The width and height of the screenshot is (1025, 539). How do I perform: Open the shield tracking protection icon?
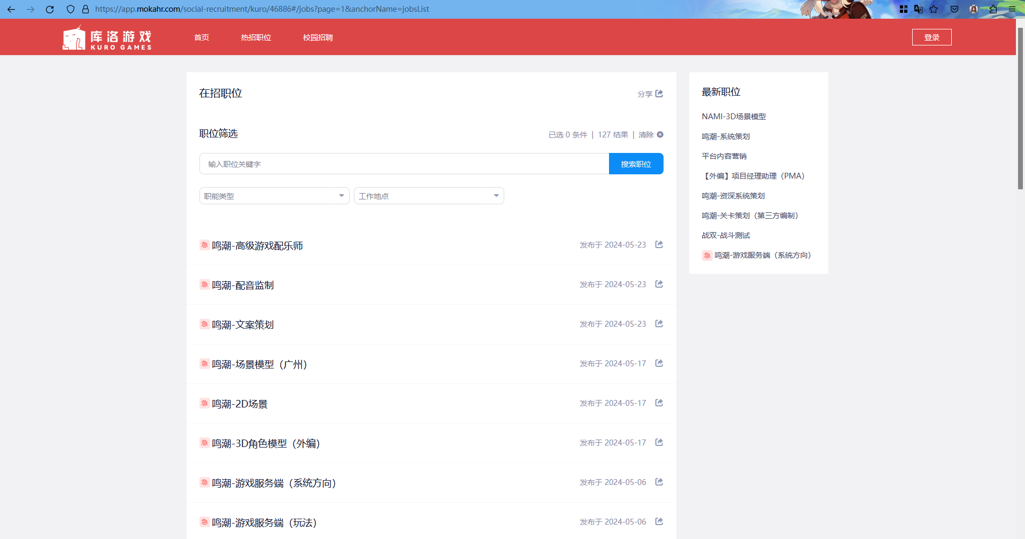point(71,9)
